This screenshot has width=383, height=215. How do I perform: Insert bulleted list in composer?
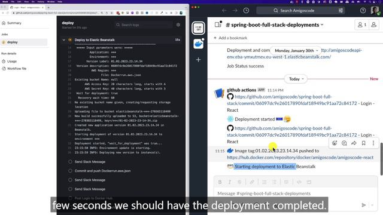pos(274,182)
